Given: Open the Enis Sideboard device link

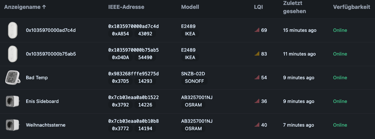Looking at the screenshot, I should point(42,101).
